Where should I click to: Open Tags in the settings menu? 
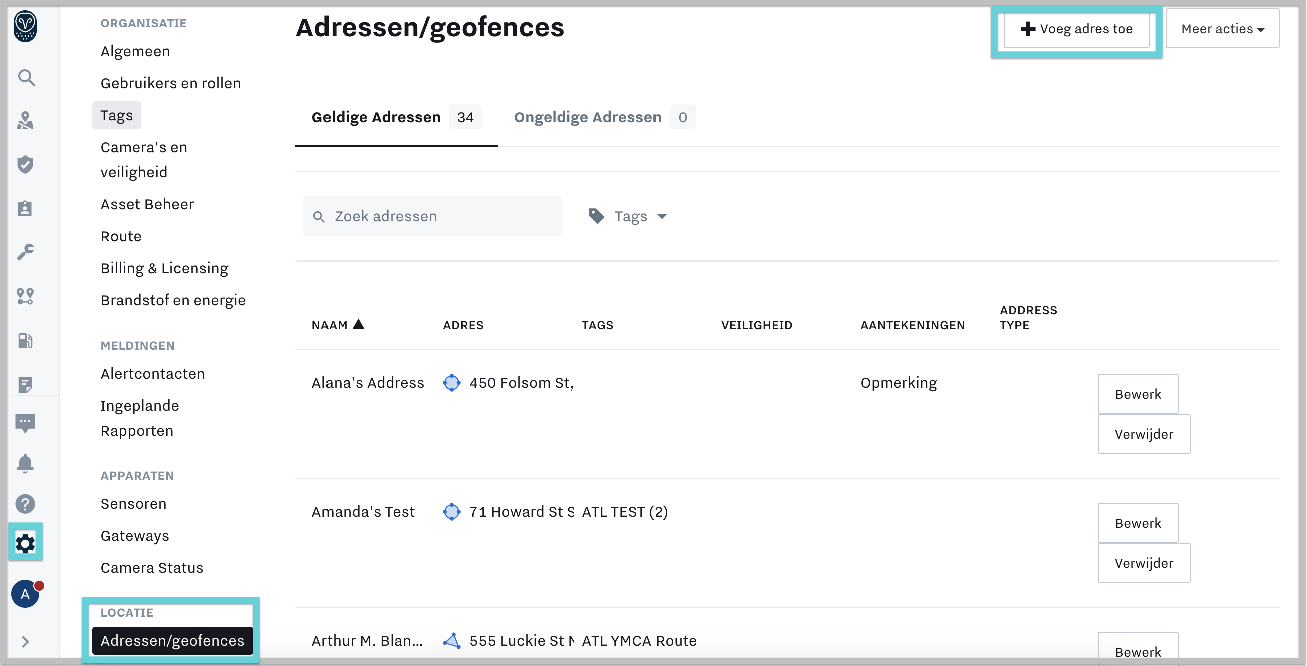[116, 115]
